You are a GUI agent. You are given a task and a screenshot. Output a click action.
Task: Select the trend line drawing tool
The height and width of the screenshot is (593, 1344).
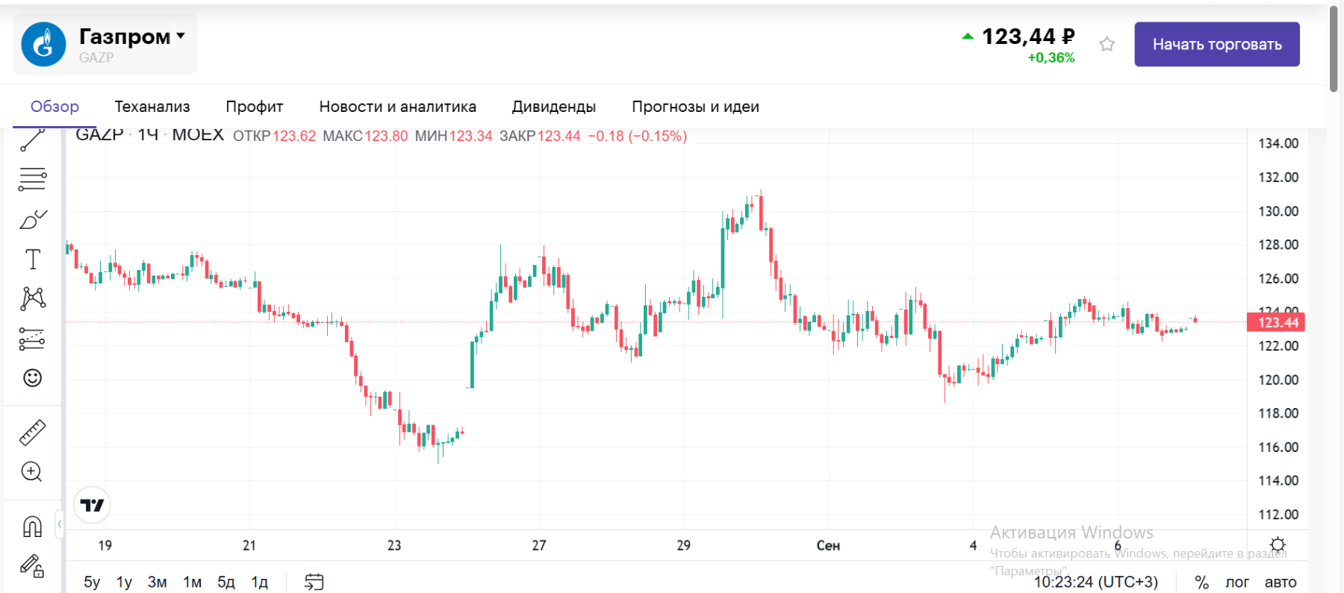32,139
